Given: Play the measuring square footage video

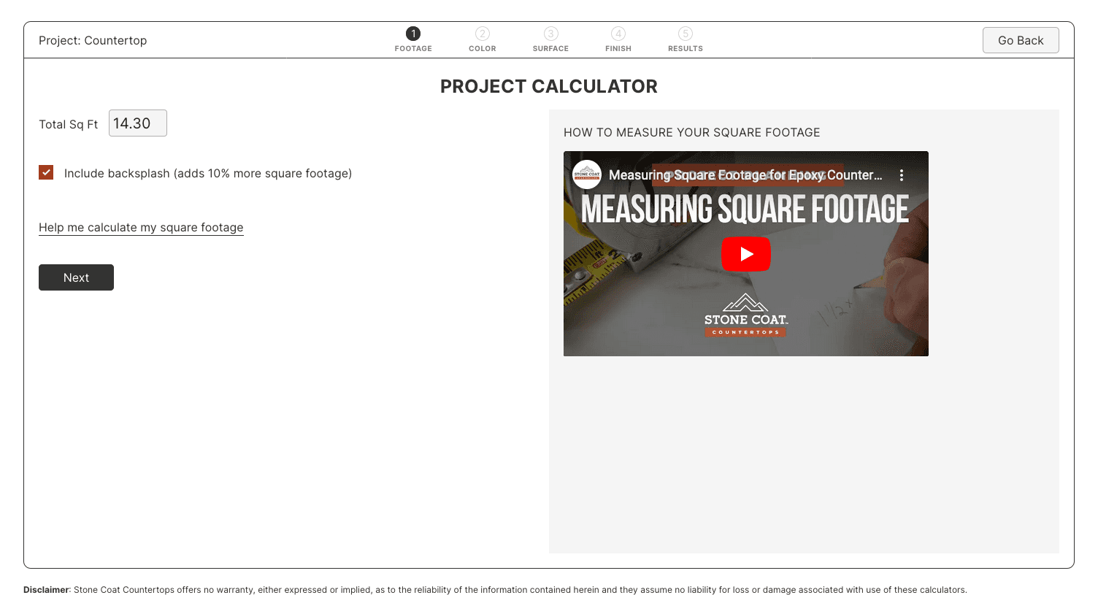Looking at the screenshot, I should point(745,254).
